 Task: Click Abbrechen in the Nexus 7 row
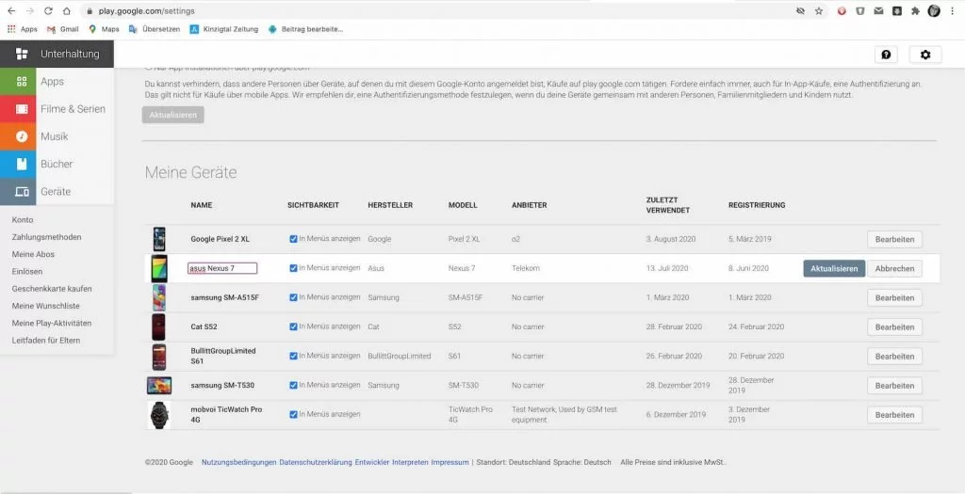pyautogui.click(x=895, y=268)
